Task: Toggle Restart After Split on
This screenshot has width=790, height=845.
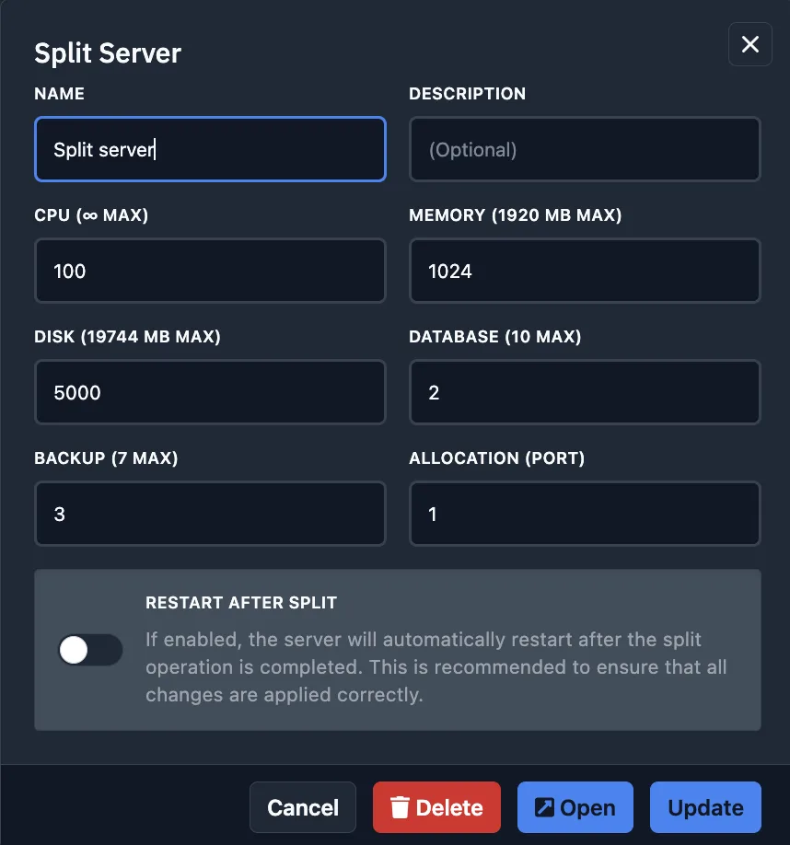Action: click(x=90, y=650)
